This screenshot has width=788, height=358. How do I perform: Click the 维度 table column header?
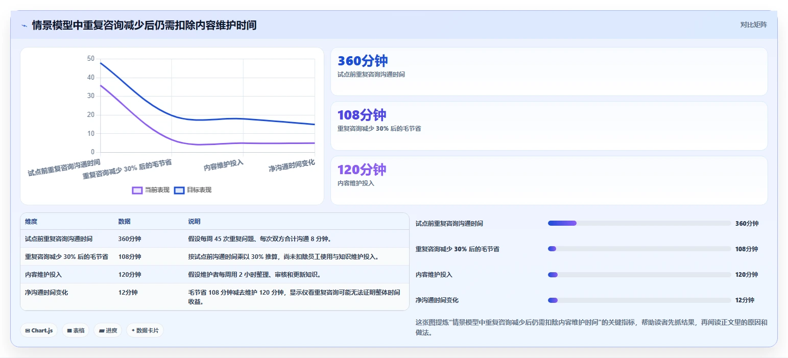pyautogui.click(x=31, y=222)
